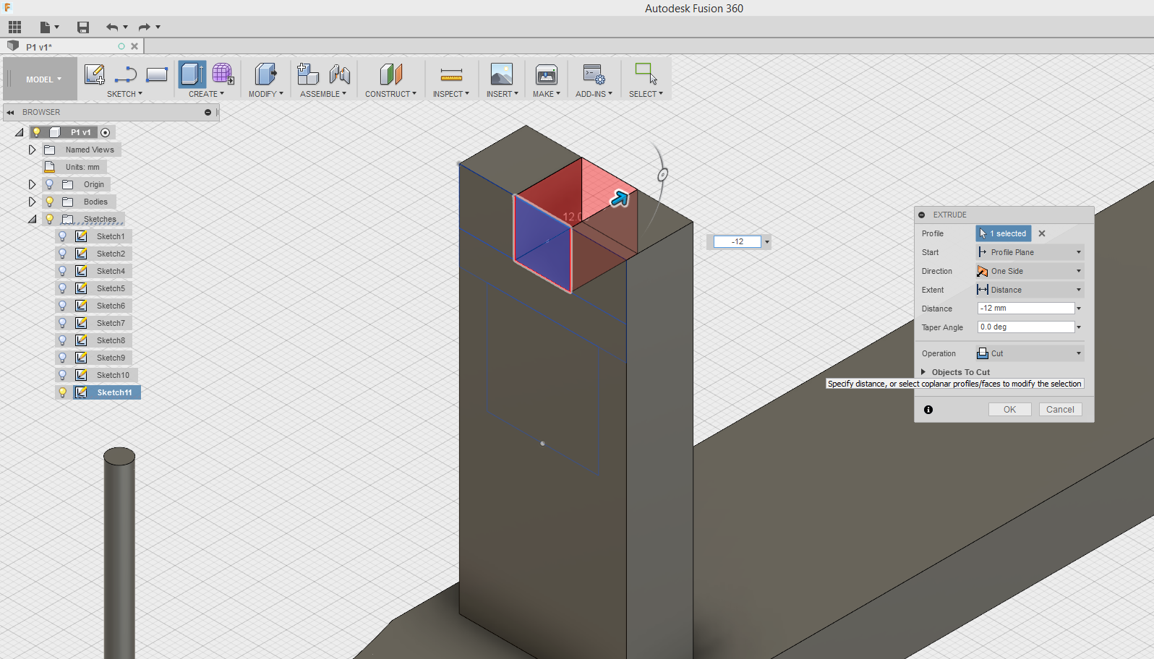The width and height of the screenshot is (1154, 659).
Task: Click the Taper Angle 0.0 deg field
Action: click(1026, 327)
